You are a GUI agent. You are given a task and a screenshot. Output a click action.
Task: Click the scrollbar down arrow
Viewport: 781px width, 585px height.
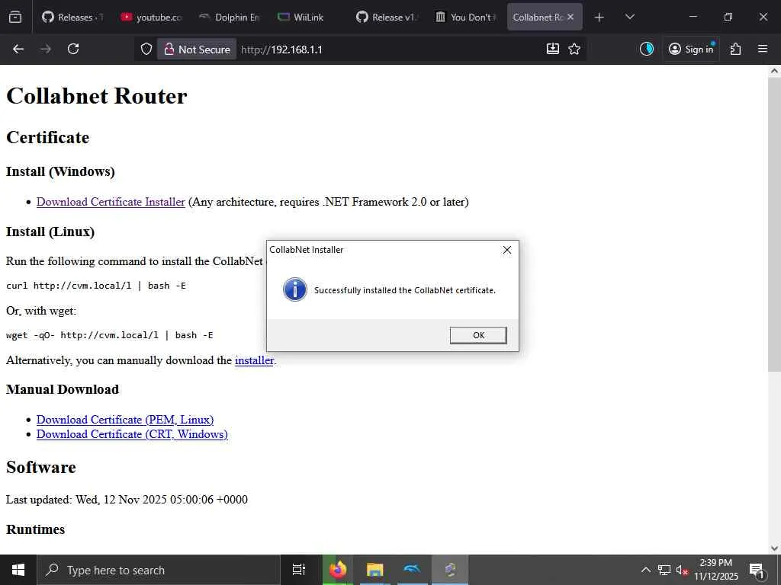tap(774, 548)
